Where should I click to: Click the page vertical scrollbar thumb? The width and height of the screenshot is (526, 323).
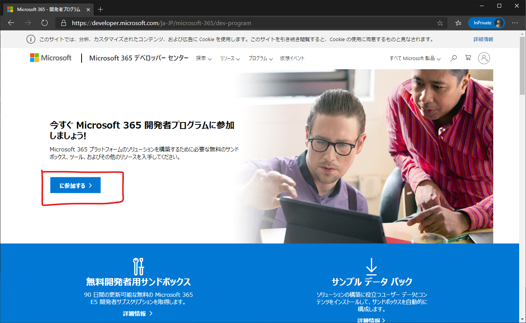click(x=523, y=66)
